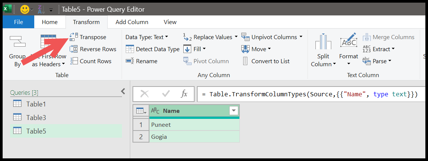Click the Move column icon

245,49
